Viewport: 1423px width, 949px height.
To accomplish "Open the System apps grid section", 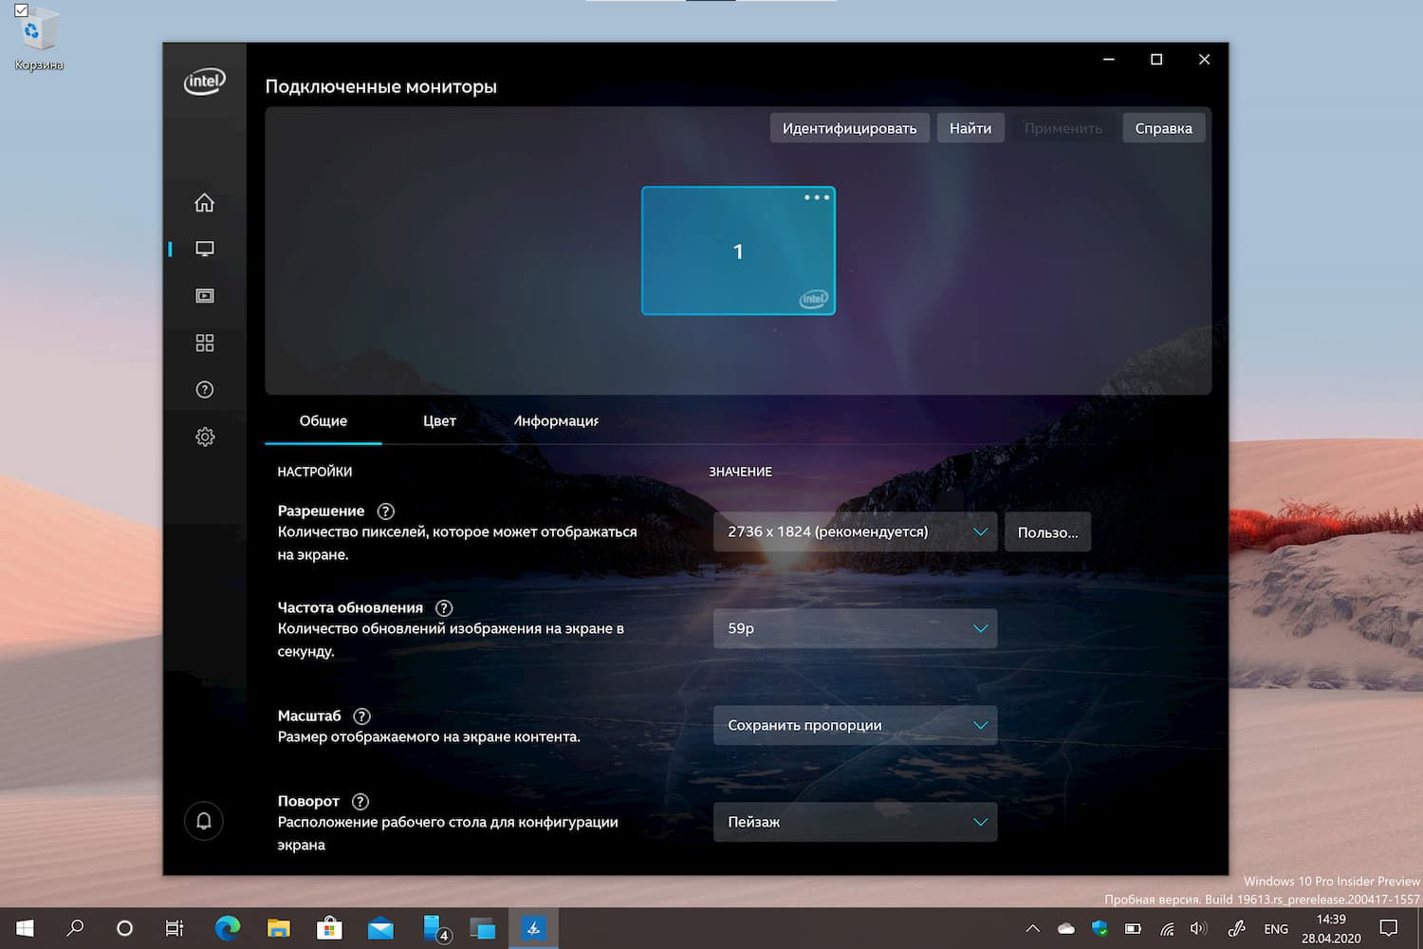I will [204, 343].
